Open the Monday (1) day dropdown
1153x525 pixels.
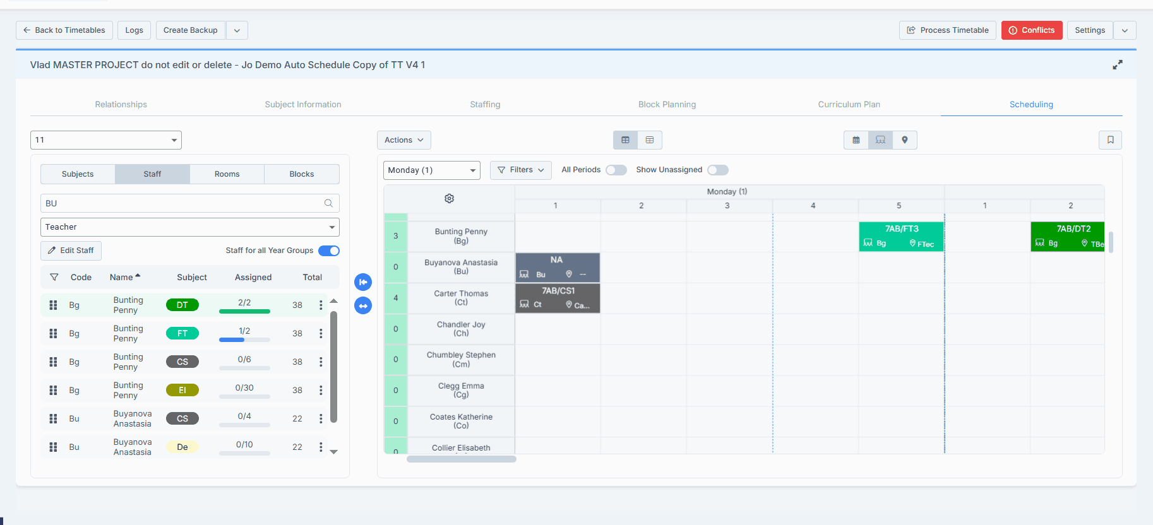point(431,170)
